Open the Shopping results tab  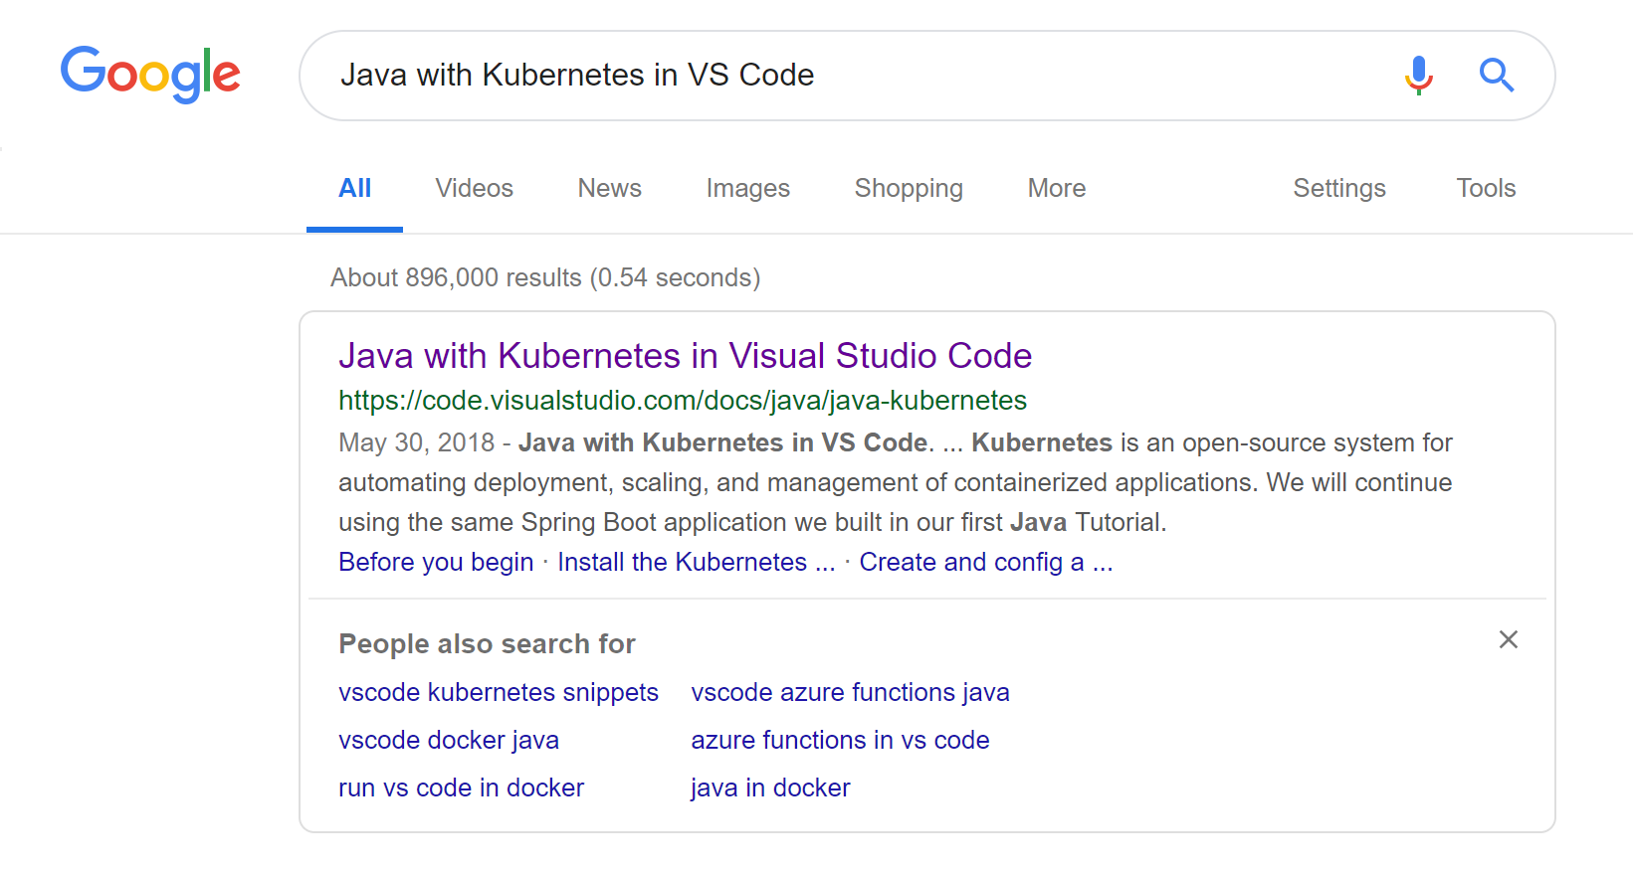tap(909, 188)
